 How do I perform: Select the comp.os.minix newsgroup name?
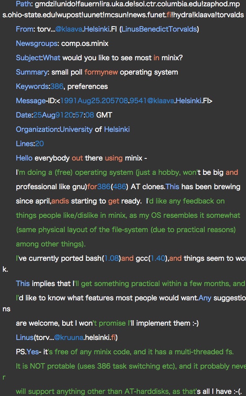click(x=85, y=43)
